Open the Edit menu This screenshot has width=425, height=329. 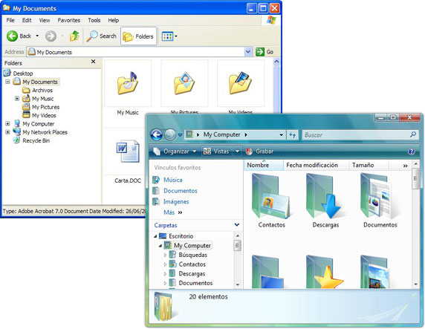pos(27,20)
